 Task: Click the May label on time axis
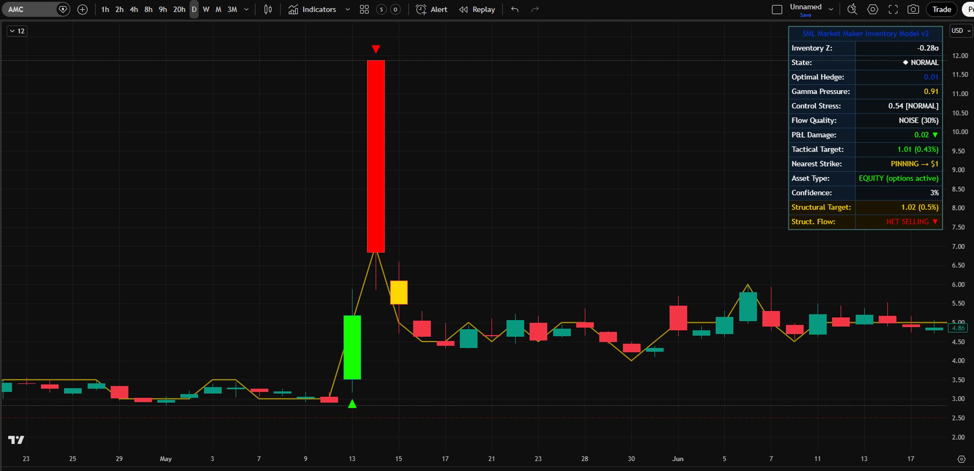point(166,459)
